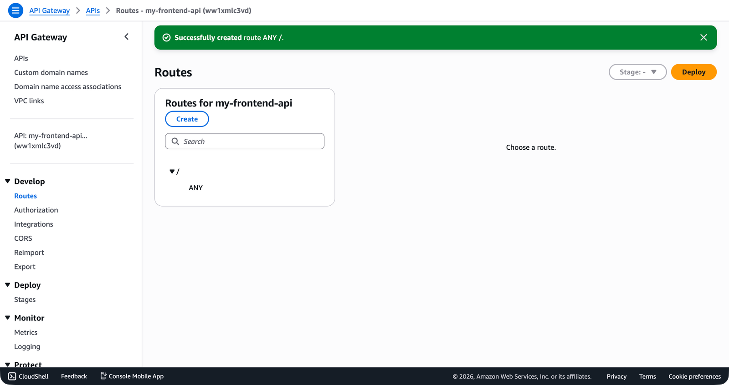The width and height of the screenshot is (729, 385).
Task: Open Cookie preferences
Action: click(x=694, y=376)
